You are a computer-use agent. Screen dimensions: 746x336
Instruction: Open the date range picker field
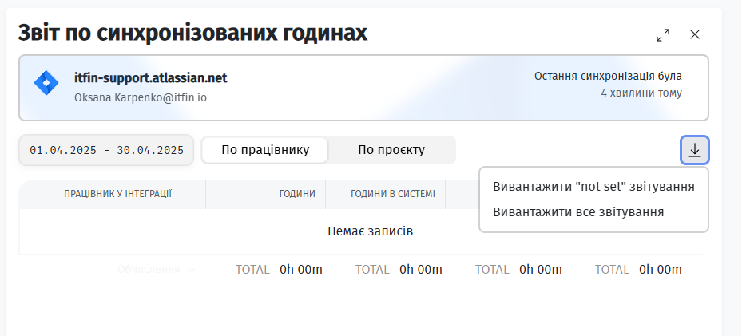[106, 150]
